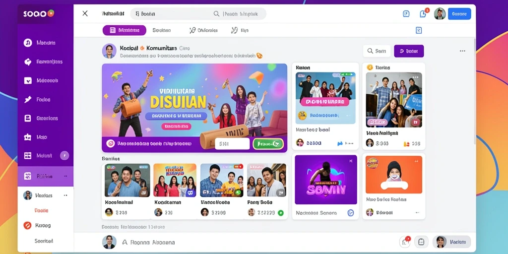This screenshot has width=508, height=254.
Task: Click the green dot on the Pany Sioga card
Action: point(281,213)
